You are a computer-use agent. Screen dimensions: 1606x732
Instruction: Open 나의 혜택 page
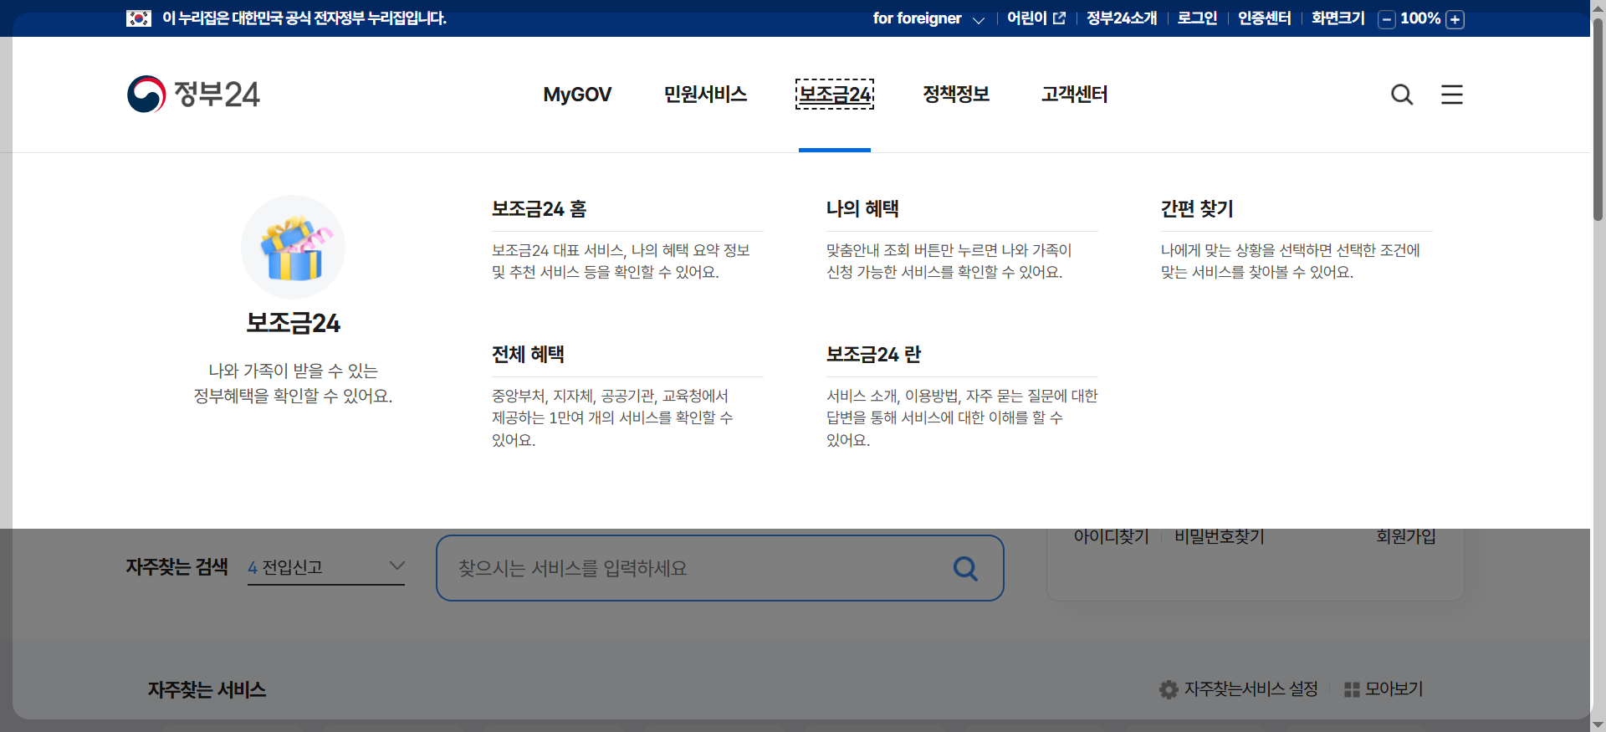click(862, 209)
